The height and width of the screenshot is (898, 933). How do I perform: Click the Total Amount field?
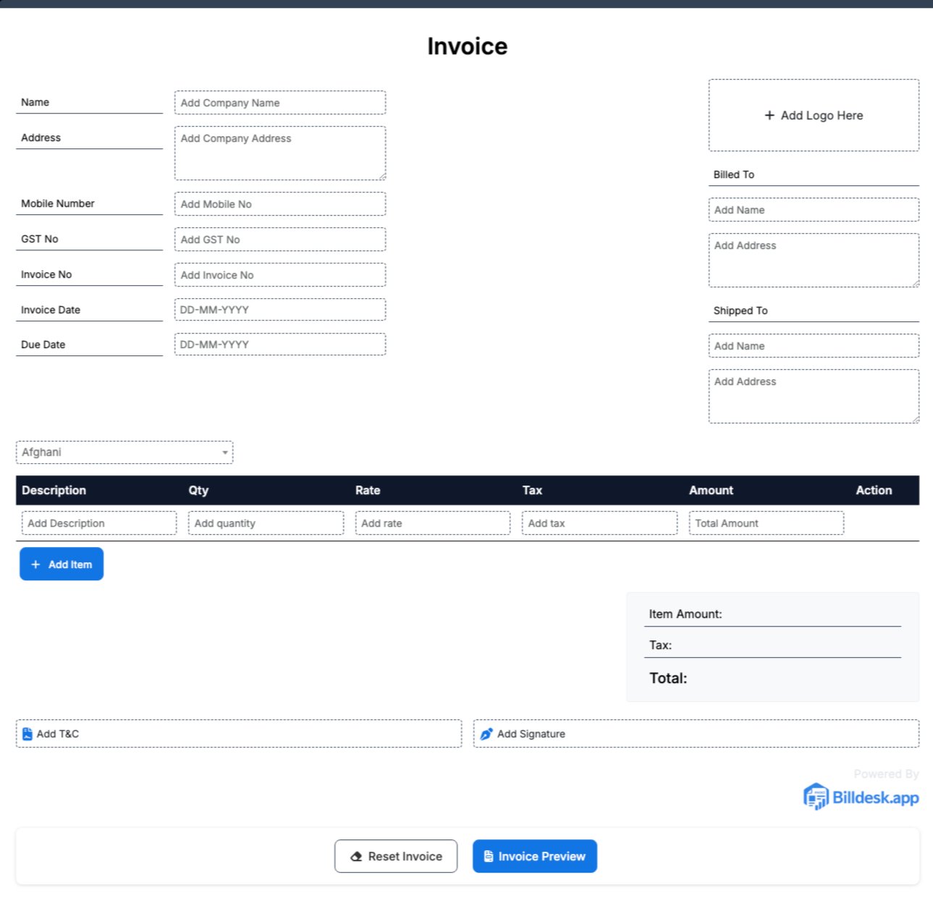767,523
